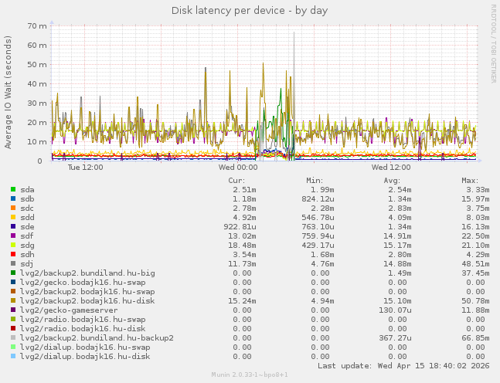This screenshot has height=383, width=500.
Task: Click the 50 m y-axis label
Action: click(37, 65)
